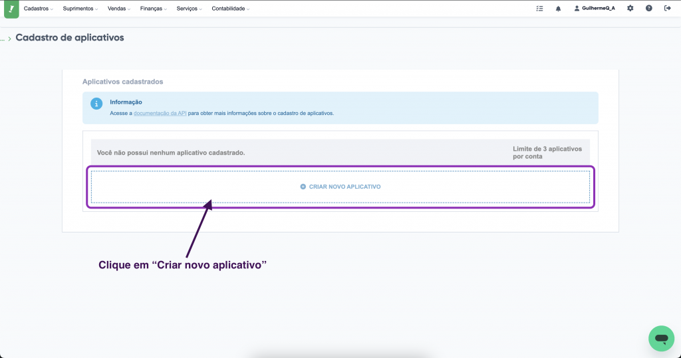Open the help question mark icon
This screenshot has width=681, height=358.
click(x=648, y=9)
